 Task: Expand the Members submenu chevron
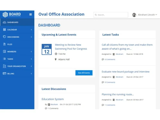click(31, 52)
